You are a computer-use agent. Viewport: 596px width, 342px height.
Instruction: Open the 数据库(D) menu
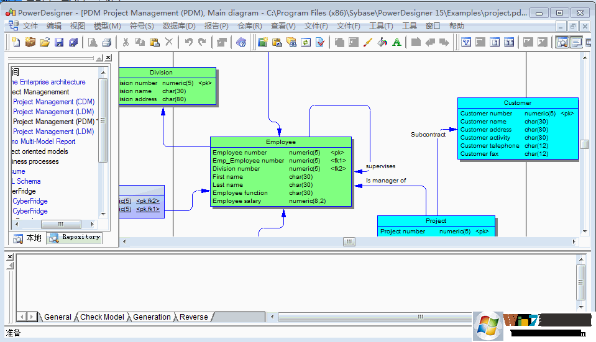(179, 26)
